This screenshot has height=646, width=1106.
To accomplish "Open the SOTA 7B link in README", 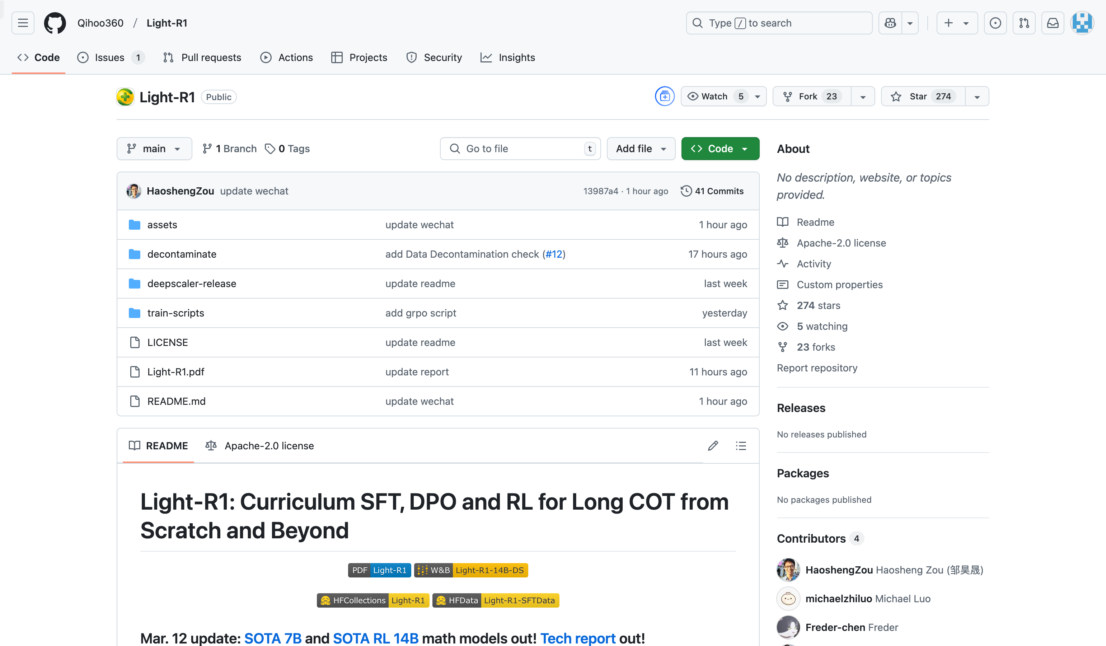I will click(x=272, y=638).
